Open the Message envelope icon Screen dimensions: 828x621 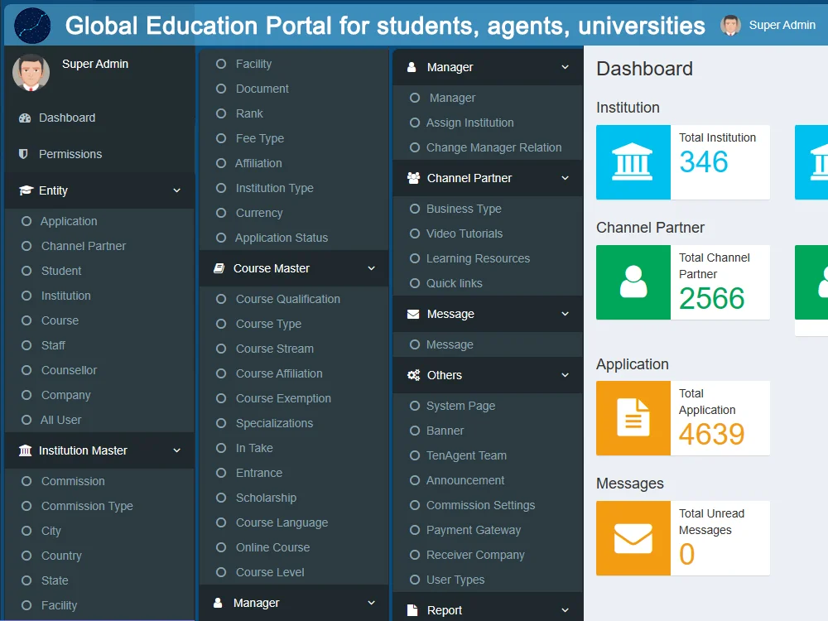point(414,314)
